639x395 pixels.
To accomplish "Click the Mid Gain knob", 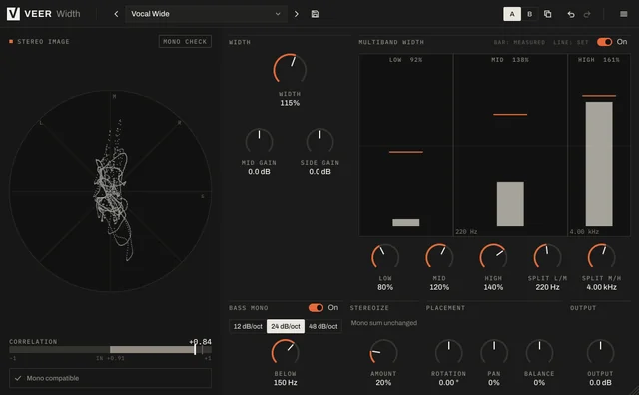I will point(259,142).
